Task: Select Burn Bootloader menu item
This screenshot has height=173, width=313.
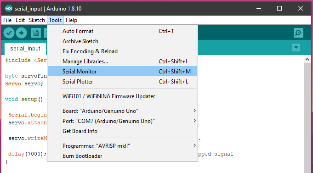Action: pos(122,156)
